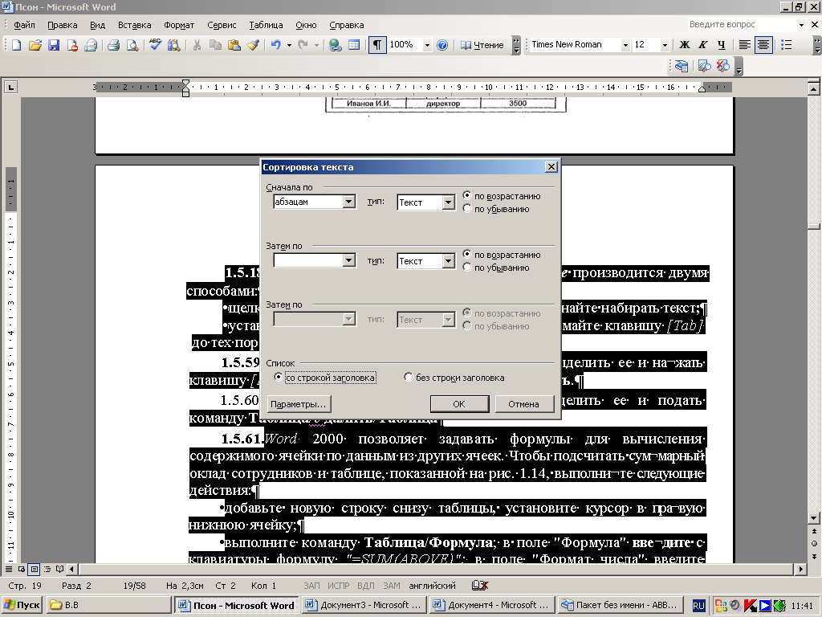The height and width of the screenshot is (617, 822).
Task: Insert a hyperlink with the globe icon
Action: [x=335, y=45]
